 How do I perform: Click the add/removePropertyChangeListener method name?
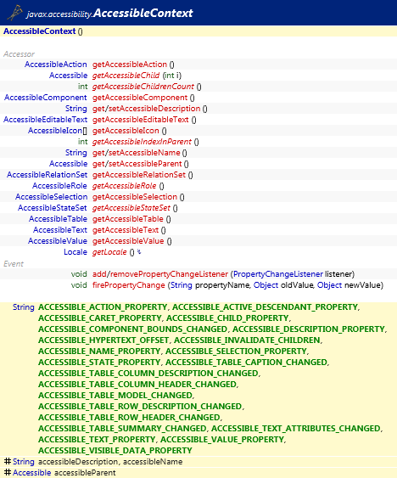[160, 274]
